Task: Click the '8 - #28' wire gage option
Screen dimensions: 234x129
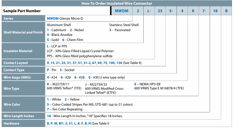Action: coord(79,78)
